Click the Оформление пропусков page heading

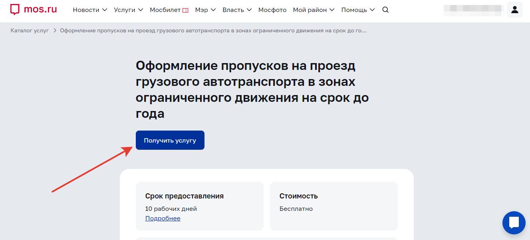click(x=252, y=89)
